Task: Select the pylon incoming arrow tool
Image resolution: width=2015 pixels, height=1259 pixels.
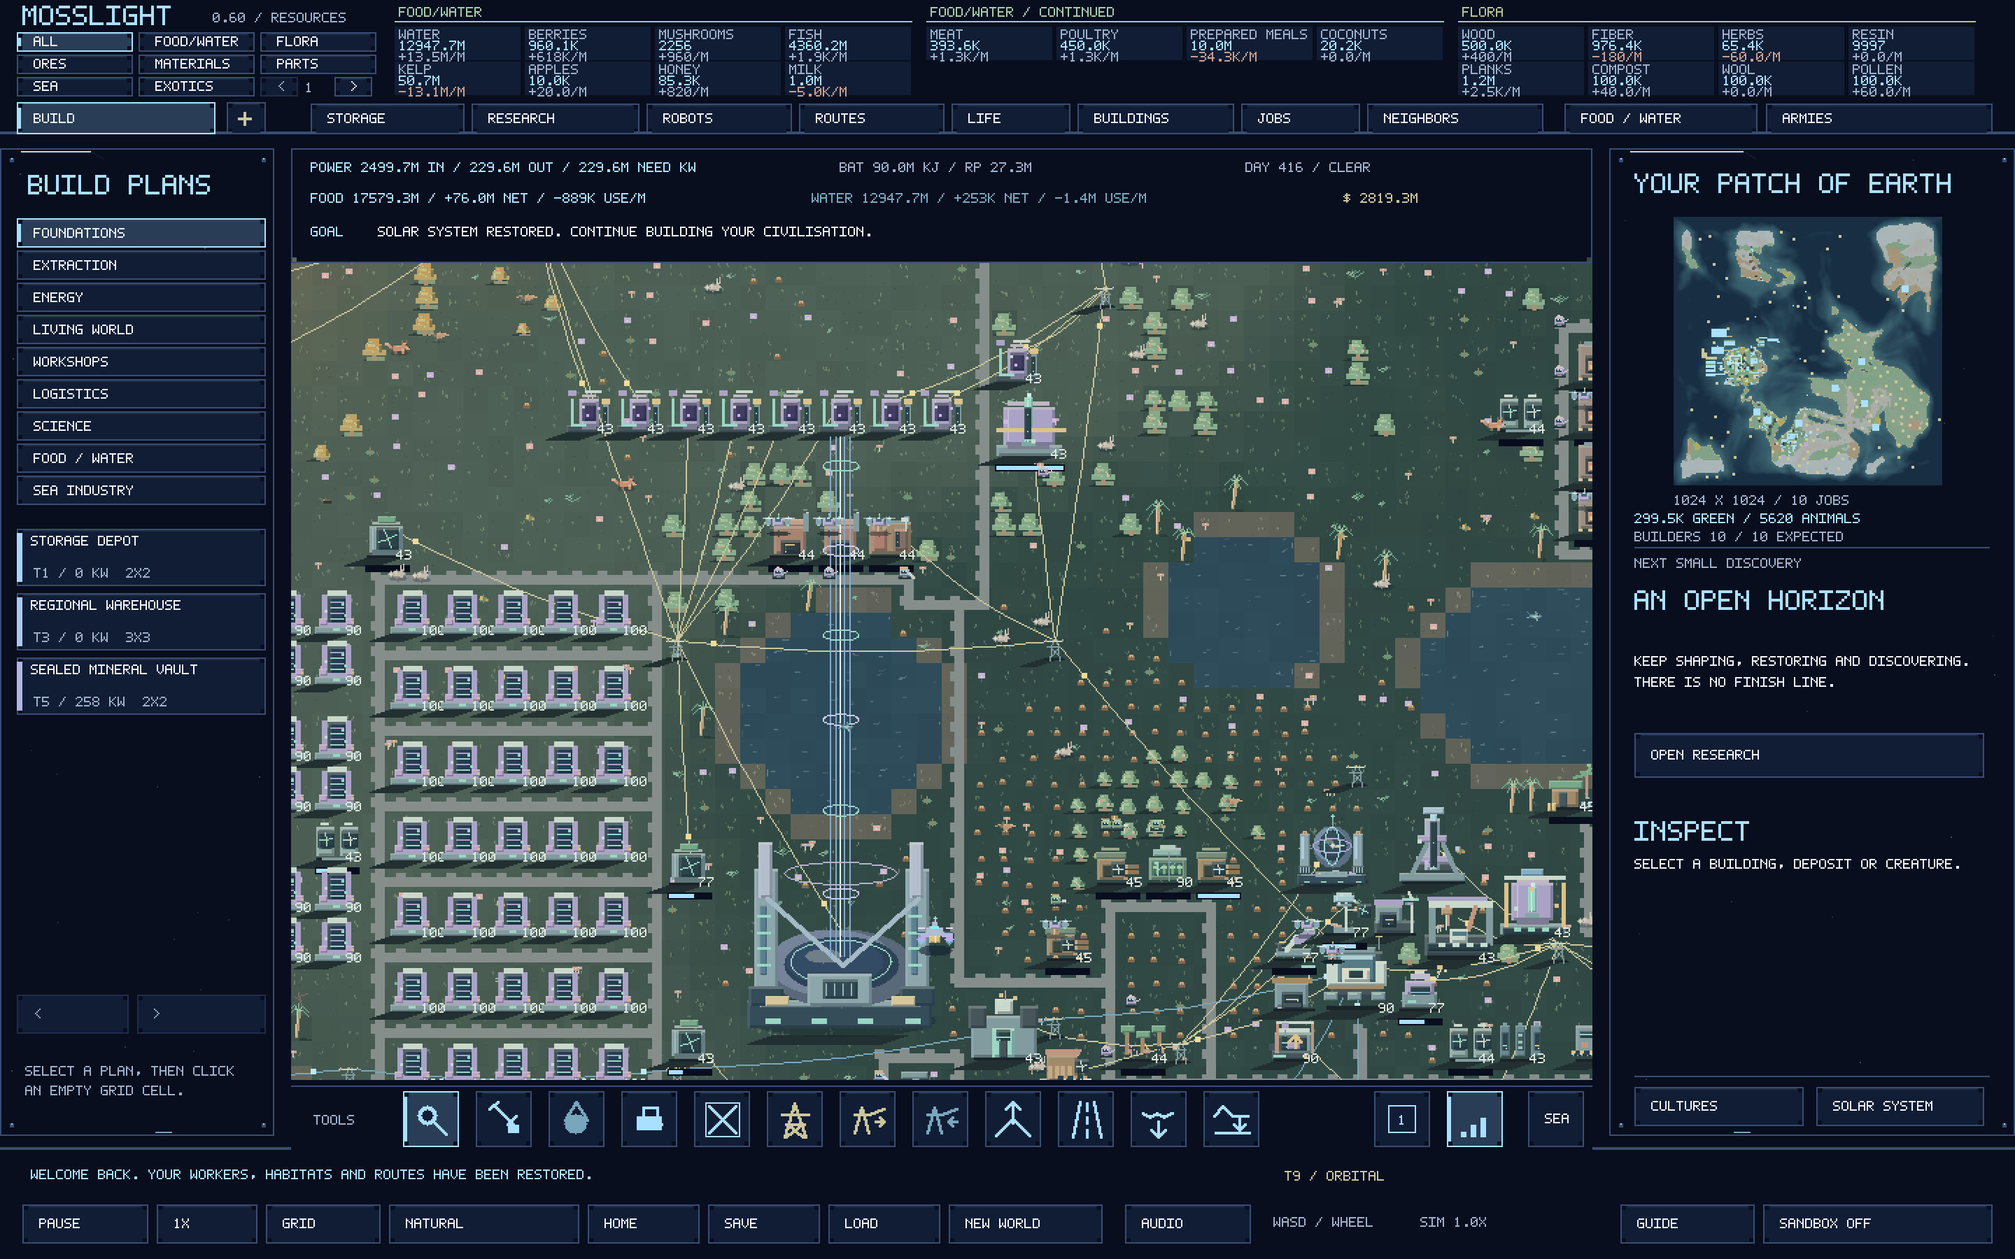Action: tap(941, 1119)
